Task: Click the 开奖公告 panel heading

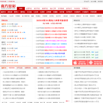Action: click(x=5, y=21)
